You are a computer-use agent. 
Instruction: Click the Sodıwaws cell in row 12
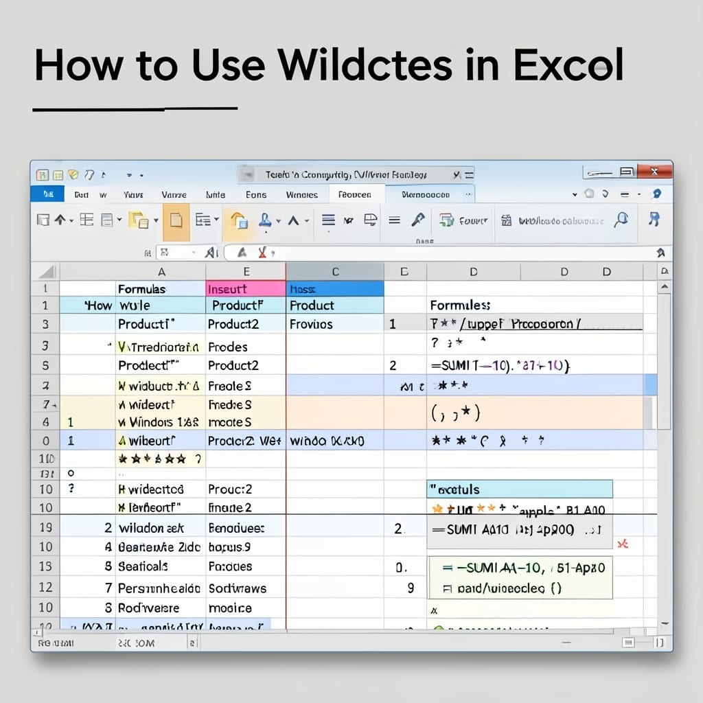[245, 588]
